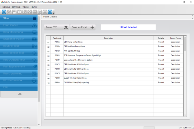Click the four-arrows input/output toolbar icon
The width and height of the screenshot is (194, 129).
click(x=29, y=12)
